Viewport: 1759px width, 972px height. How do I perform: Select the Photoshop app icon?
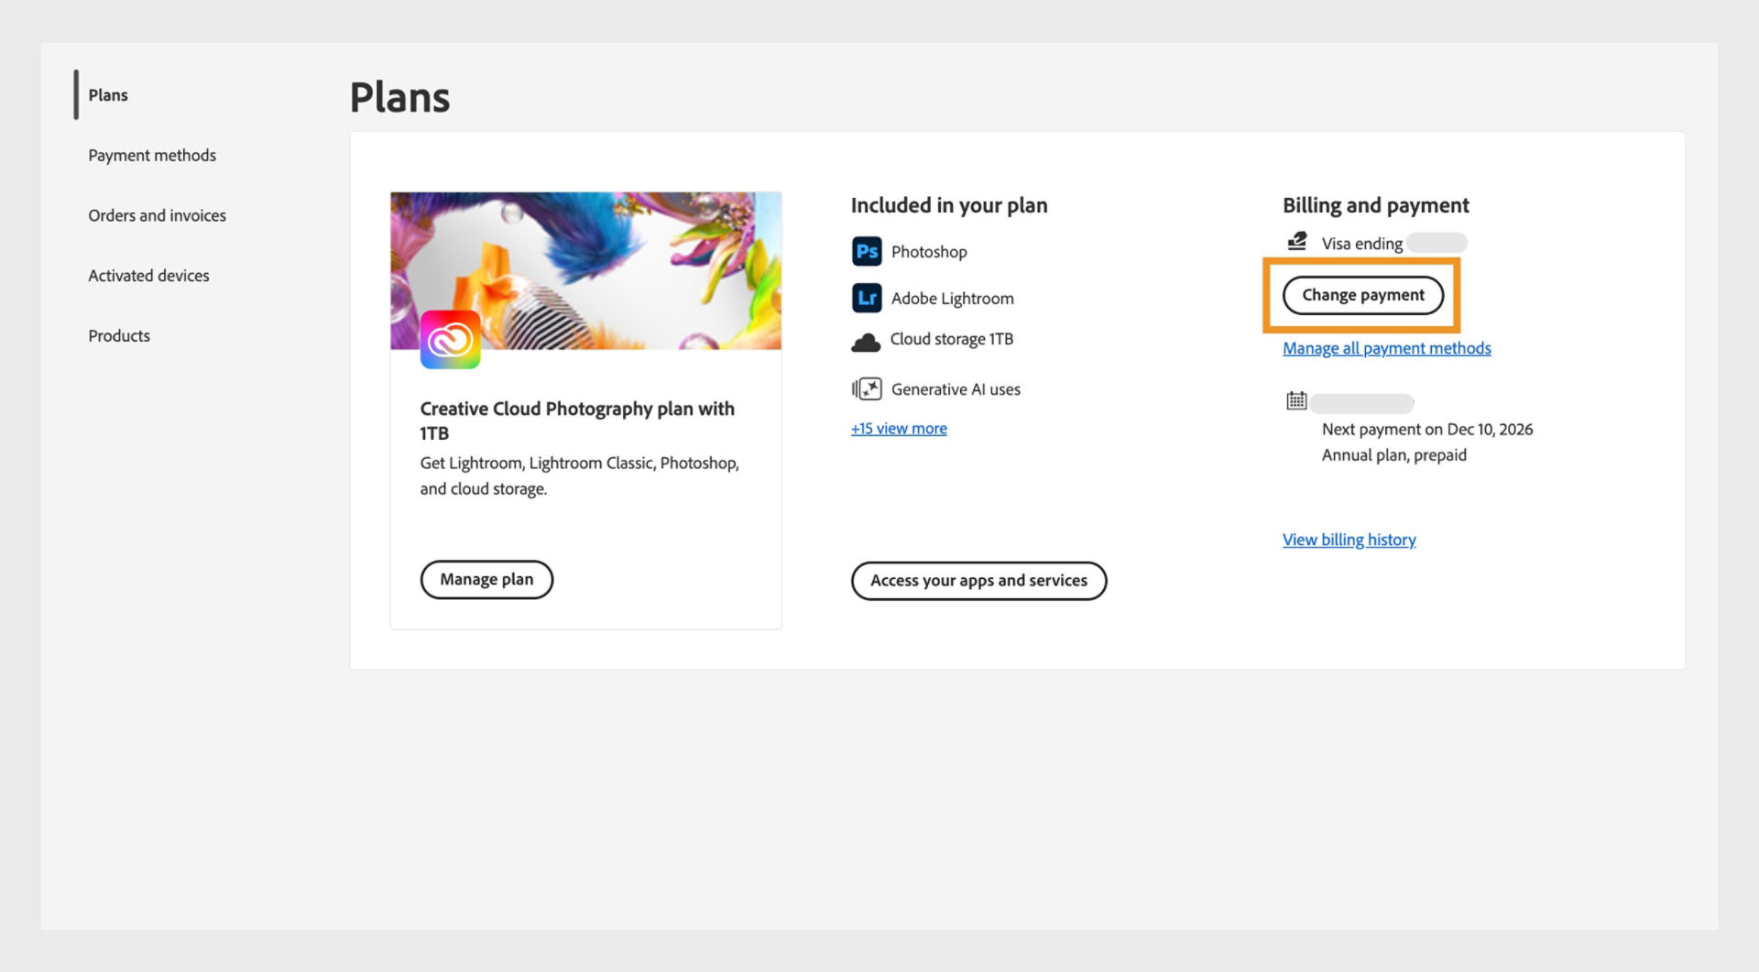(867, 251)
